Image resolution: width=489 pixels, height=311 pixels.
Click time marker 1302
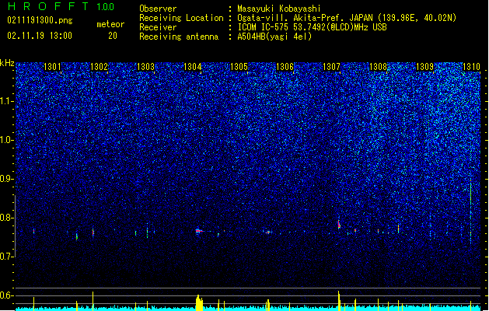click(100, 66)
